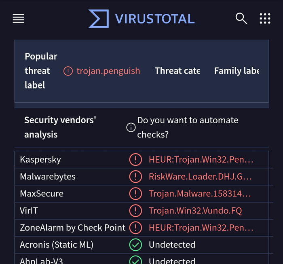283x264 pixels.
Task: Select the Threat categories label
Action: pyautogui.click(x=177, y=71)
